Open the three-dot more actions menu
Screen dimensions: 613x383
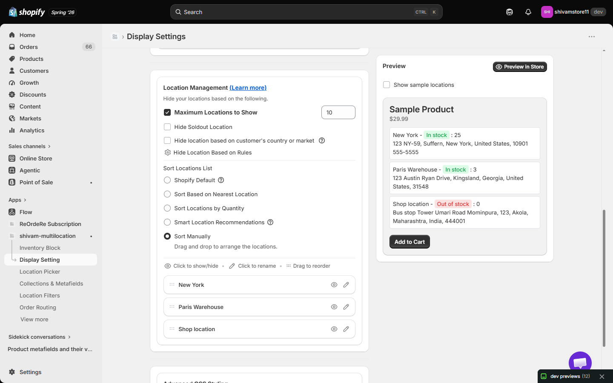(x=592, y=37)
